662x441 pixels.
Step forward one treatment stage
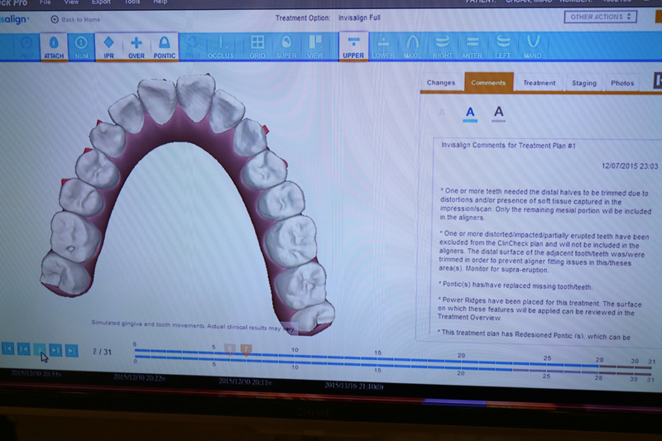pos(55,350)
